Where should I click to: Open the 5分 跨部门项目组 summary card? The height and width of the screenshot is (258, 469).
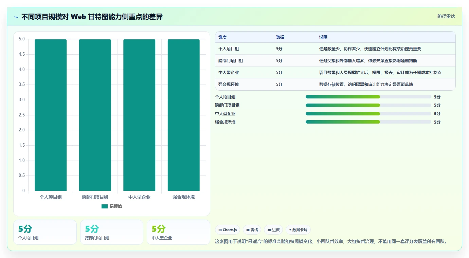point(112,232)
